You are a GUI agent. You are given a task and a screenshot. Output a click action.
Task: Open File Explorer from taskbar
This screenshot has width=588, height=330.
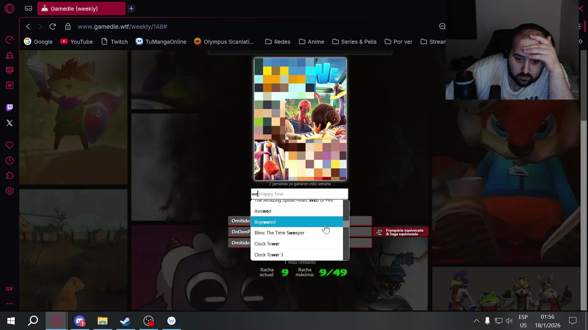point(102,321)
